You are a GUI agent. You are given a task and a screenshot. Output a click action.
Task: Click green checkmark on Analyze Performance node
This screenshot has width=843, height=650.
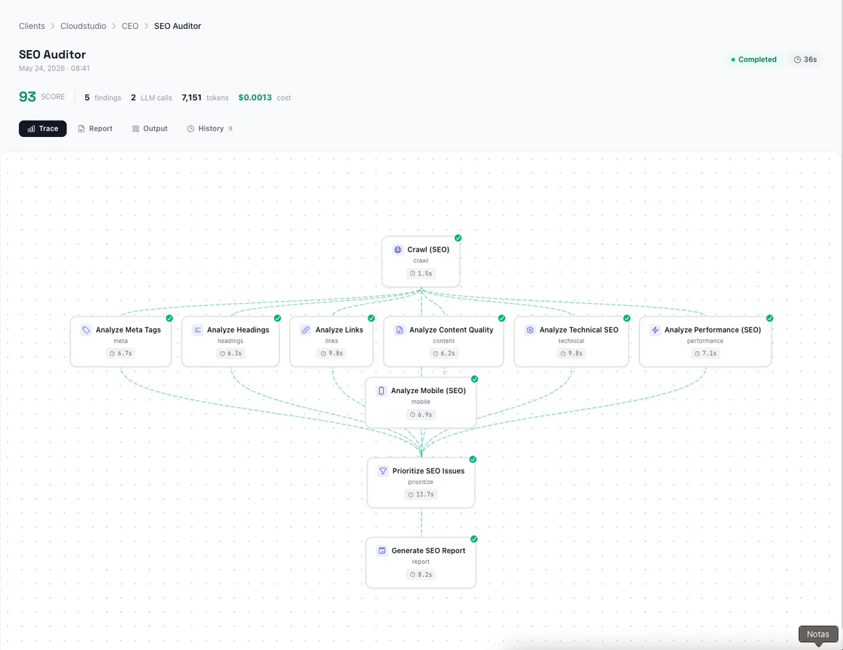(x=770, y=318)
